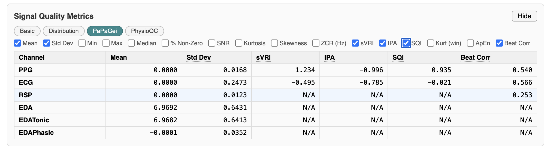
Task: Click the Hide button
Action: tap(524, 16)
